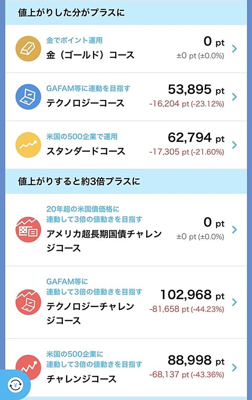Screen dimensions: 252x400
Task: Expand the テクノロジーコース chevron arrow
Action: pyautogui.click(x=235, y=97)
